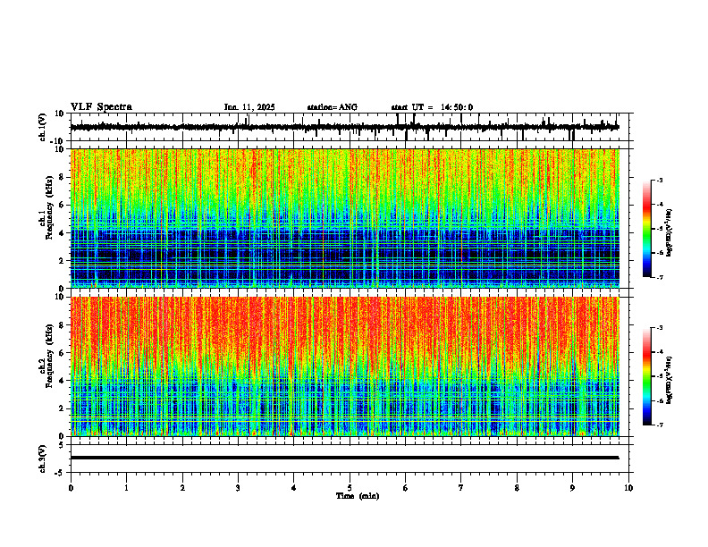Click inside the ch.1 spectrogram panel
Viewport: 708px width, 547px height.
pyautogui.click(x=345, y=218)
